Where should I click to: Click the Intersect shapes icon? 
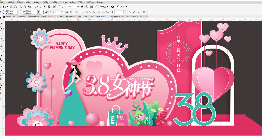(91, 12)
